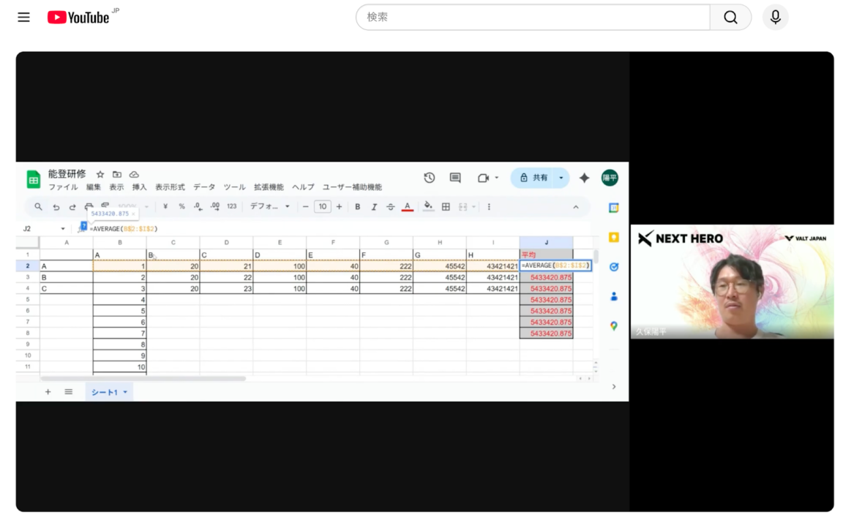Open the YouTube hamburger guide menu

pos(23,18)
